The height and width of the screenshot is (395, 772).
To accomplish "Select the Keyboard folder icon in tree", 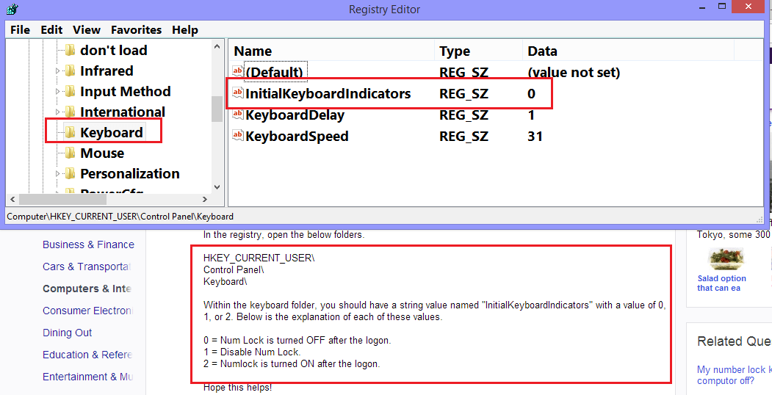I will coord(70,133).
